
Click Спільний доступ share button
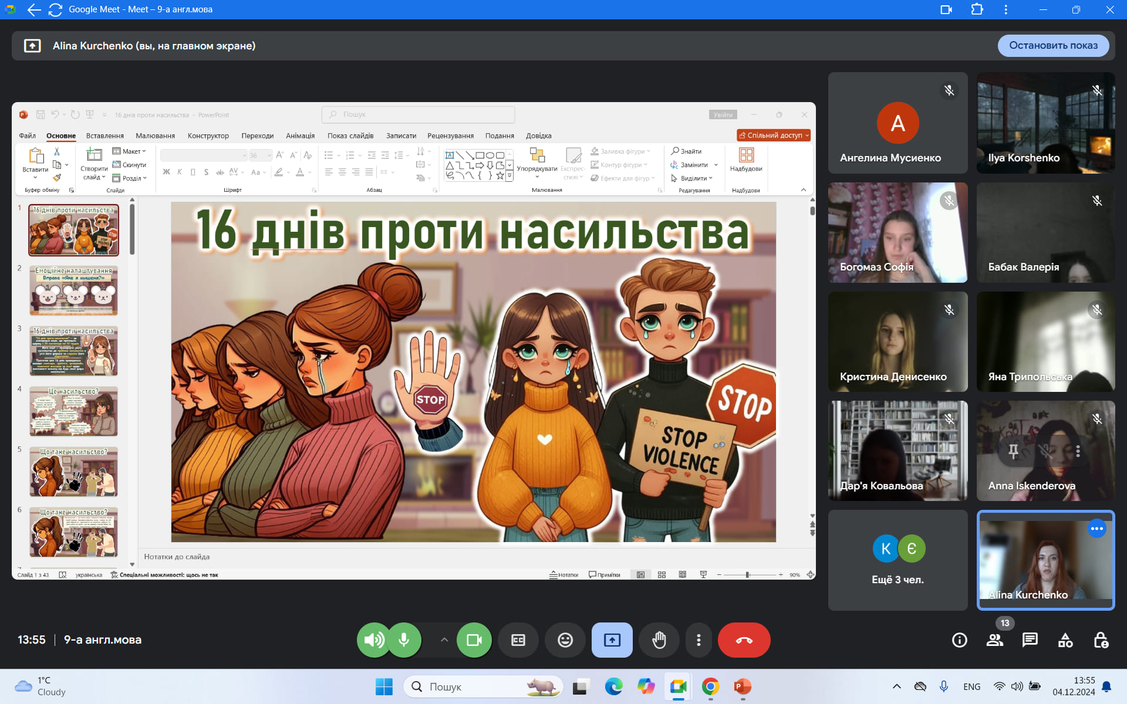click(x=774, y=135)
